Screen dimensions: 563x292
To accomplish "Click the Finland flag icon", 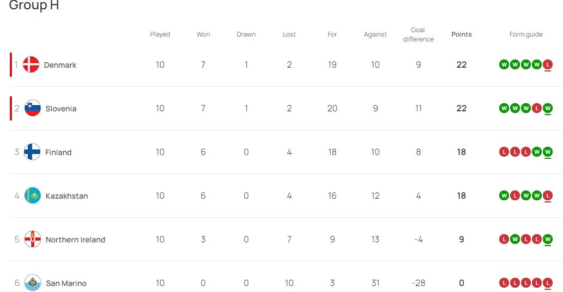I will (33, 152).
